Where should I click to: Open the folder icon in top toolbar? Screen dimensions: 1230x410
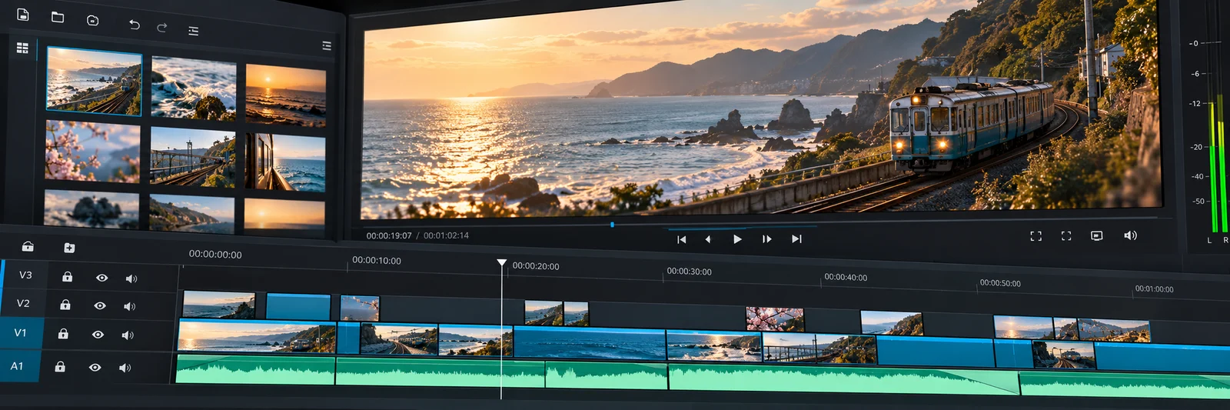[58, 17]
